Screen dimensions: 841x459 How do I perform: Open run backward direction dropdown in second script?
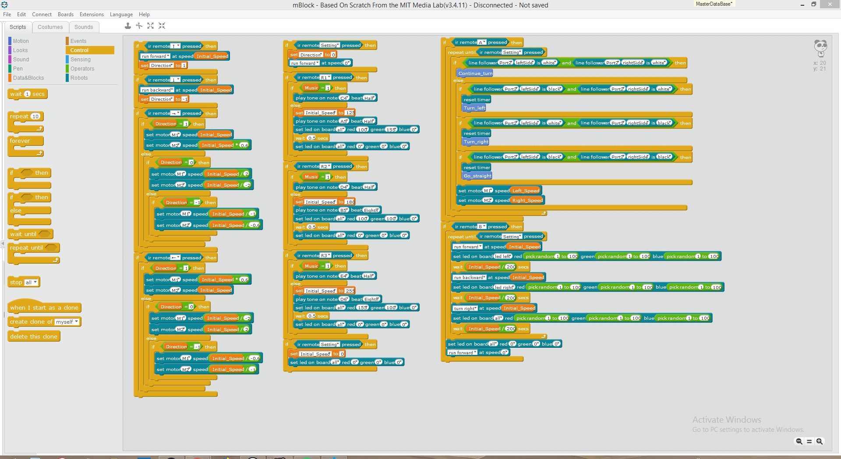click(x=157, y=90)
